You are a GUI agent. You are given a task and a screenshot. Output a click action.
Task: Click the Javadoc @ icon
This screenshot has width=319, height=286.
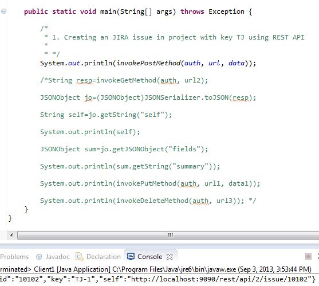[38, 257]
